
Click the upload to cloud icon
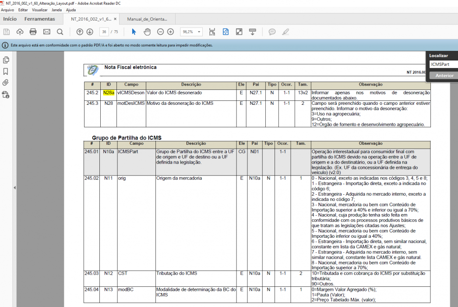(20, 32)
